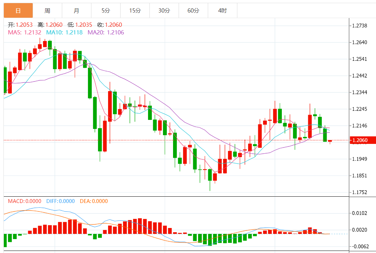376x253 pixels.
Task: Switch to the 月 monthly tab
Action: click(x=76, y=10)
